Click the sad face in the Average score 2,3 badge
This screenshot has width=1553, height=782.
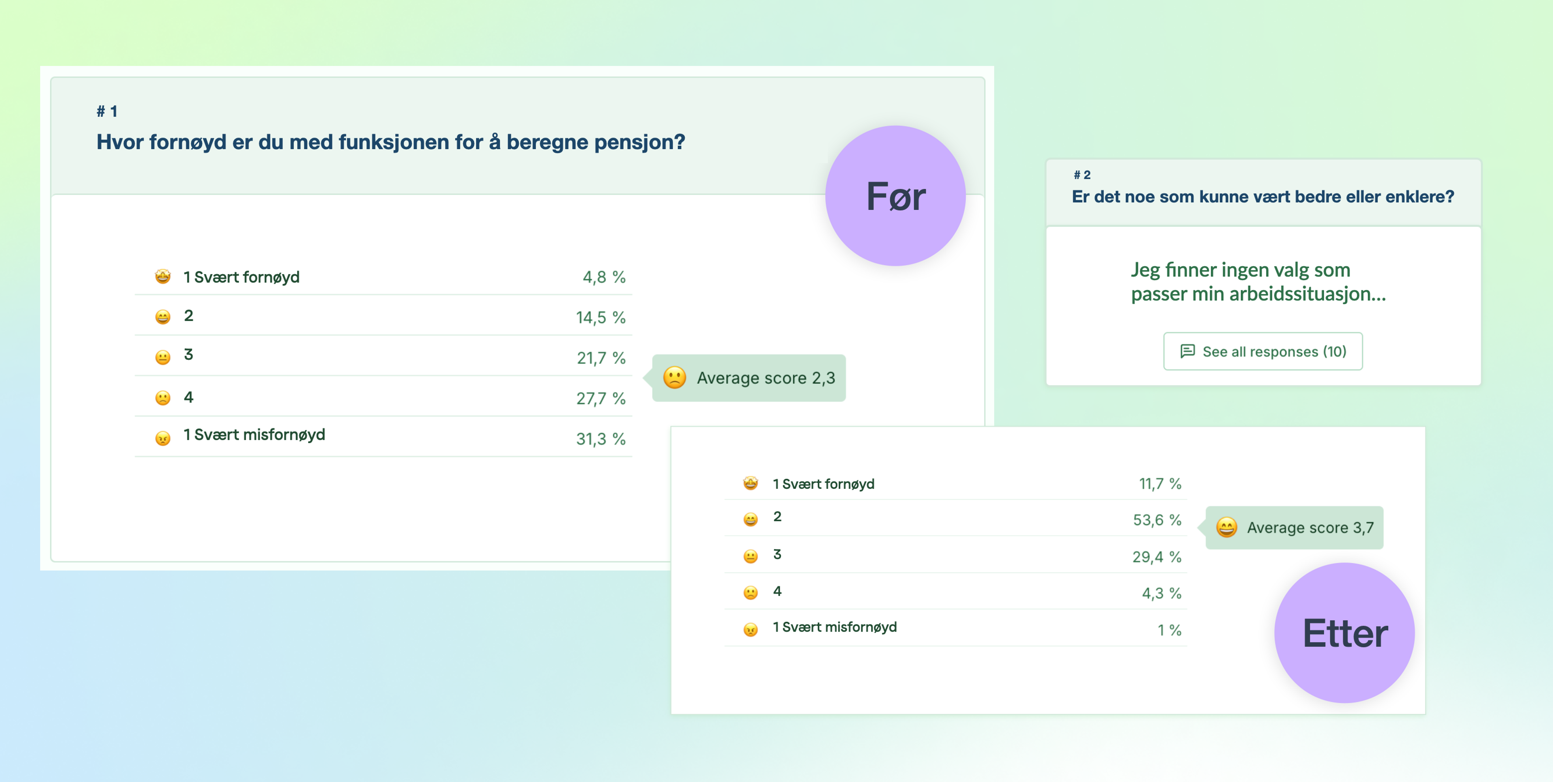click(675, 377)
